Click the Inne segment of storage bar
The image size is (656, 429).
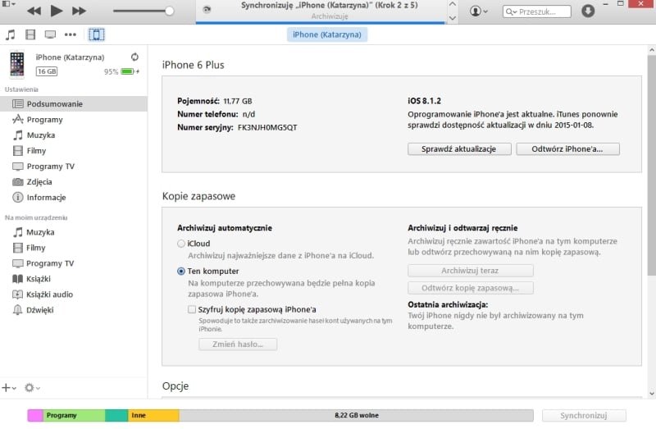click(x=153, y=415)
